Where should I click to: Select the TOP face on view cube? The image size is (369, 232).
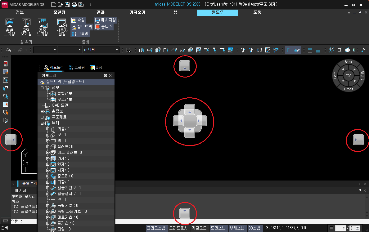349,76
